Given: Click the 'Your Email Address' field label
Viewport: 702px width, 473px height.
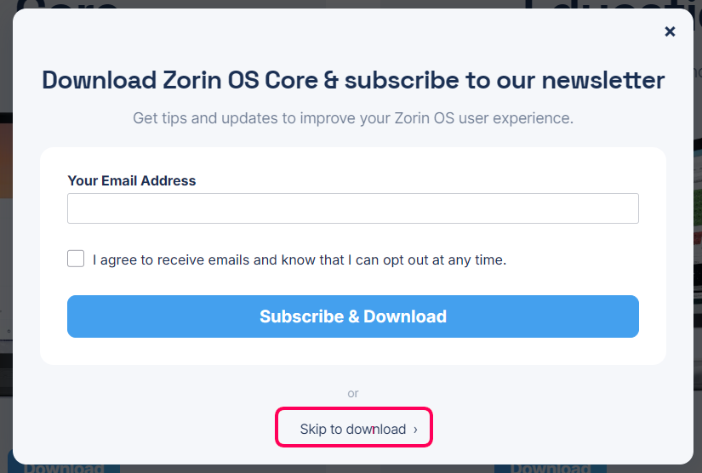Looking at the screenshot, I should (132, 180).
